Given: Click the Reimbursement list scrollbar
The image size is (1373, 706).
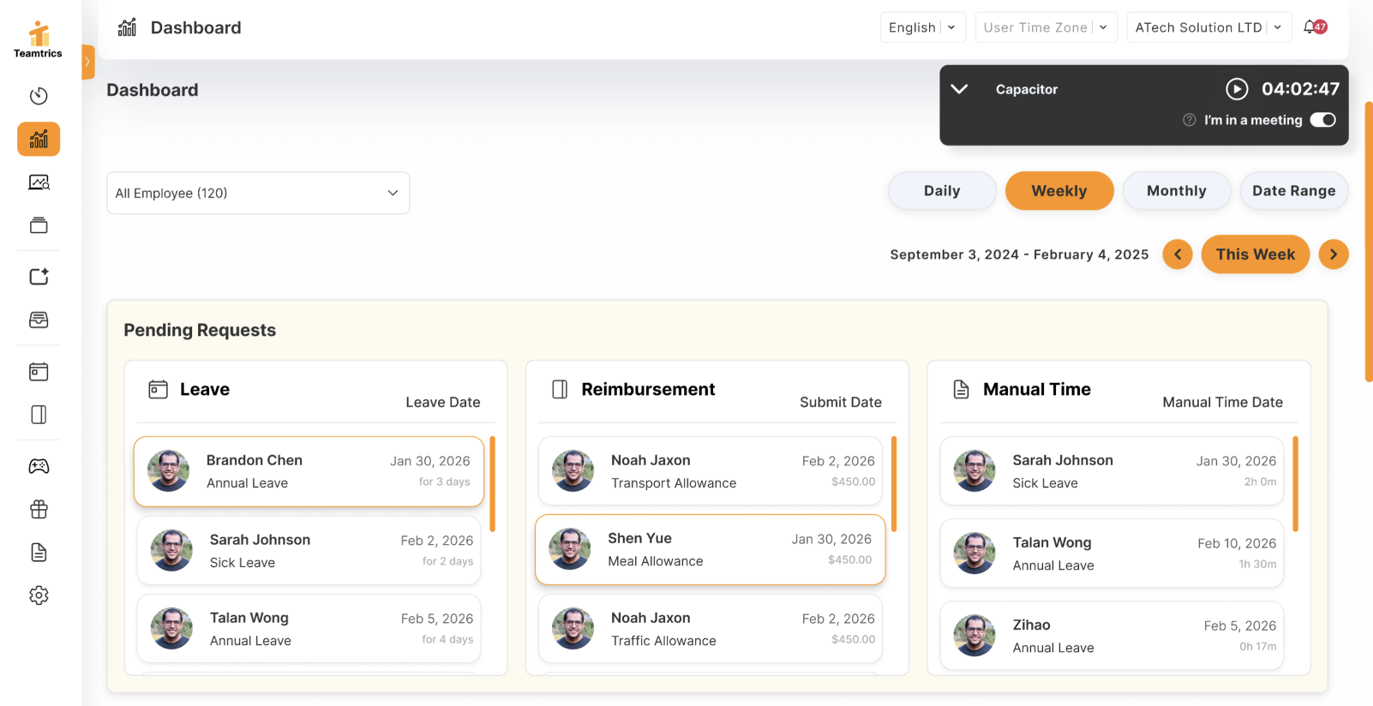Looking at the screenshot, I should 894,484.
